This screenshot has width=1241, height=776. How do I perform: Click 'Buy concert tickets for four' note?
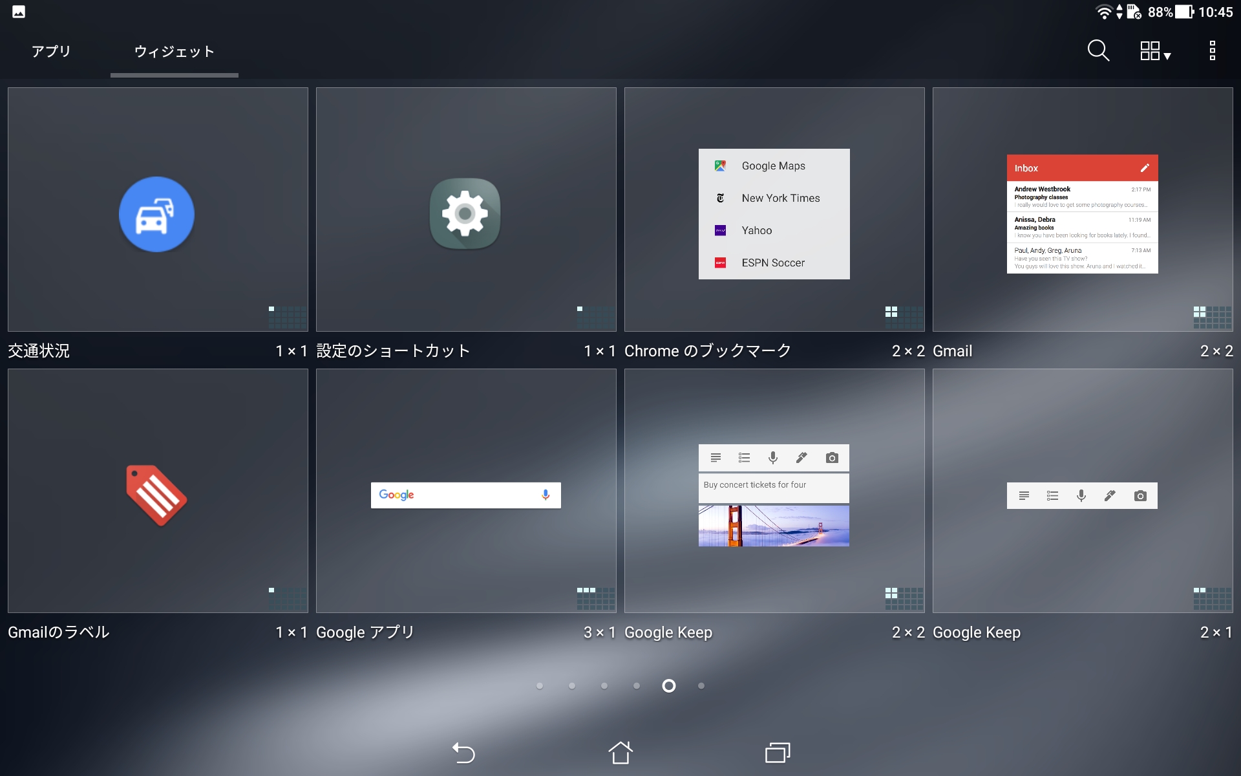click(x=774, y=488)
